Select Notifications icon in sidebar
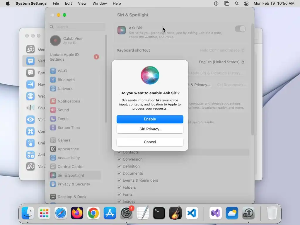The width and height of the screenshot is (300, 225). [53, 101]
